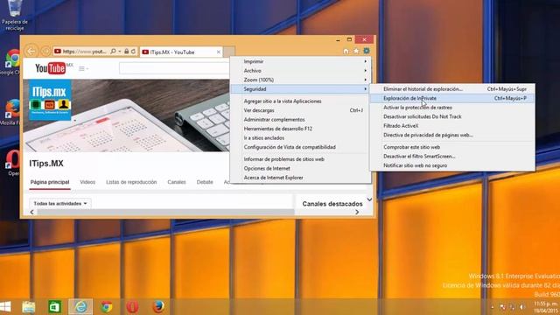This screenshot has width=560, height=315.
Task: Click the Windows Start button
Action: pos(6,307)
